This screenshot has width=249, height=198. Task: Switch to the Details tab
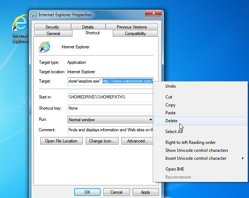88,27
